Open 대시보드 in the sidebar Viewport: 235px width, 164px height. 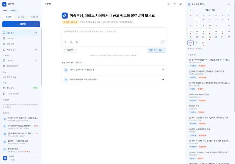(20, 39)
